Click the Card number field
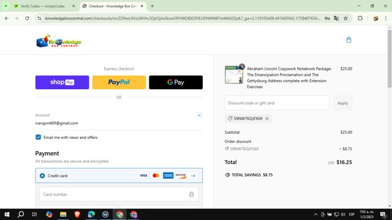392x220 pixels. pyautogui.click(x=119, y=194)
